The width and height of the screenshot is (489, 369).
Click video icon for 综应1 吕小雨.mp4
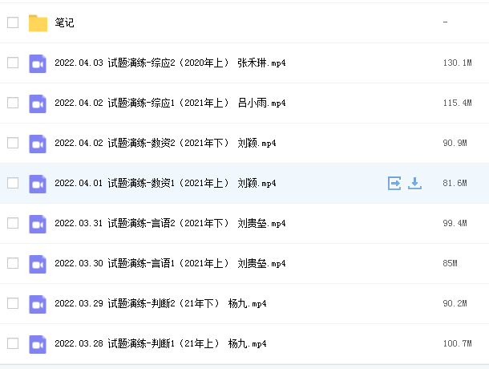tap(38, 103)
